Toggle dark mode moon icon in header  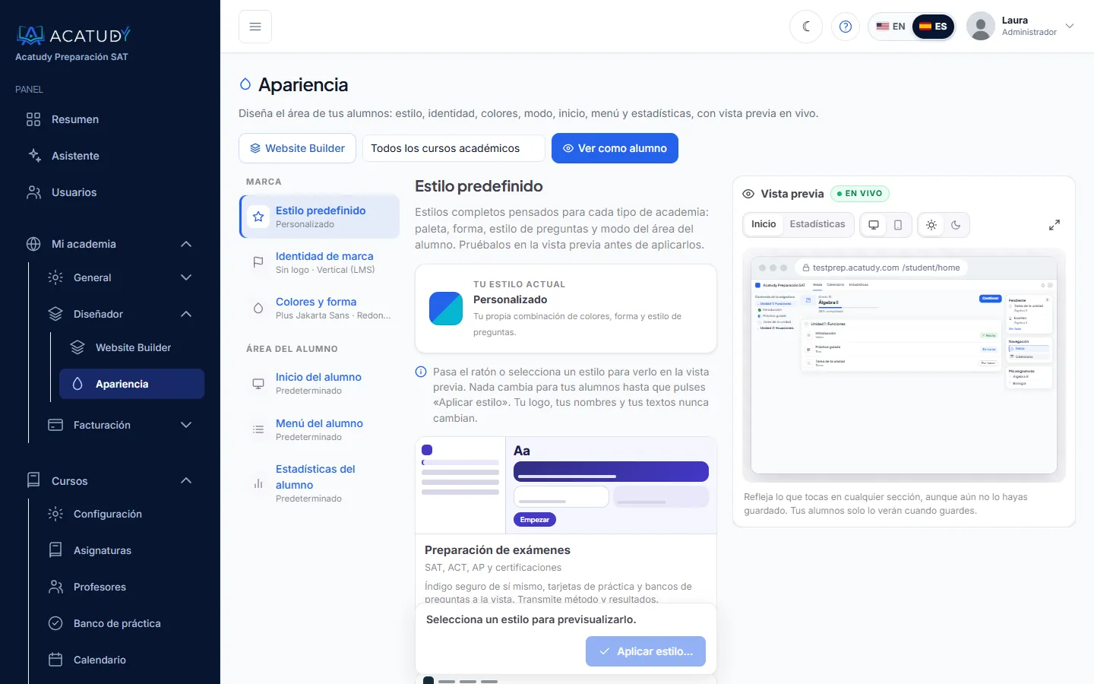click(x=806, y=27)
